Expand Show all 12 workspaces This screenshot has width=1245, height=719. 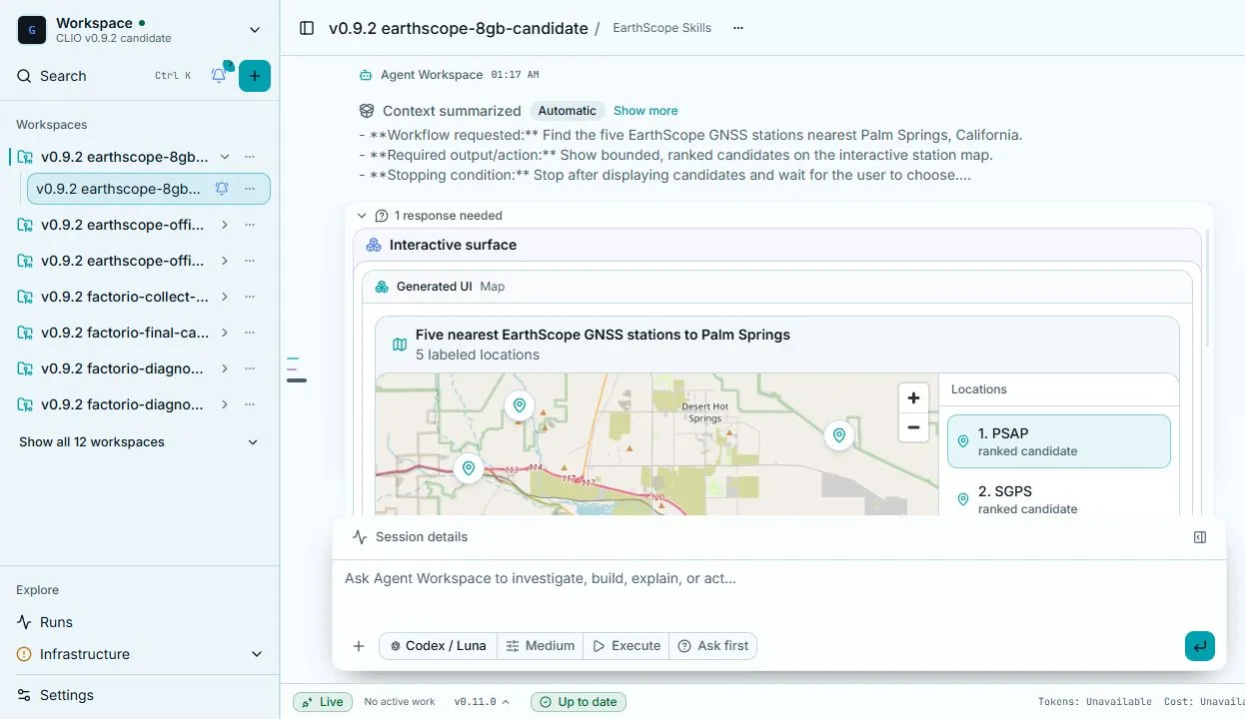[139, 442]
